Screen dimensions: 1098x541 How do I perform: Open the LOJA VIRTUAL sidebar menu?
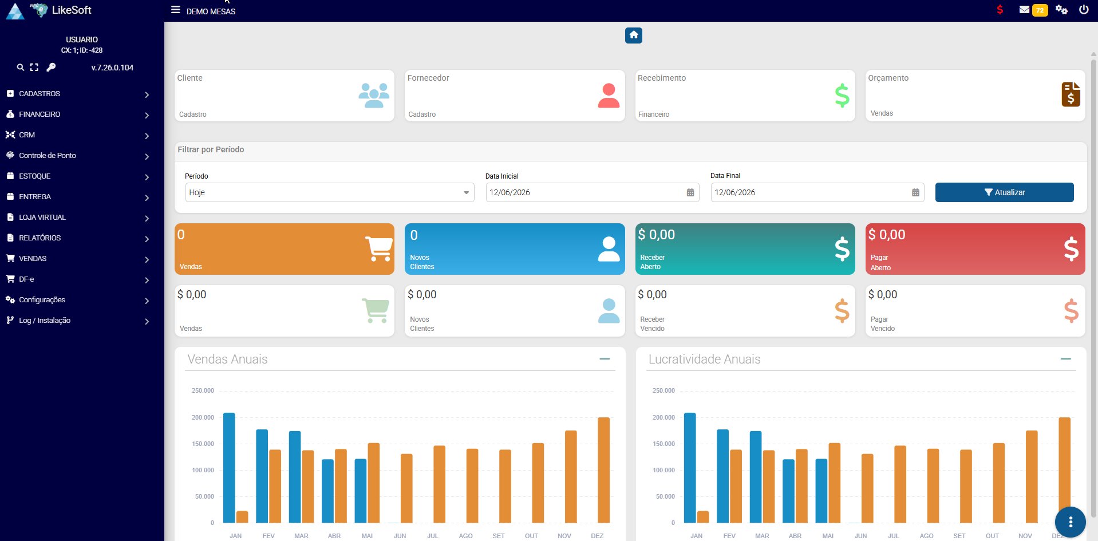coord(82,218)
